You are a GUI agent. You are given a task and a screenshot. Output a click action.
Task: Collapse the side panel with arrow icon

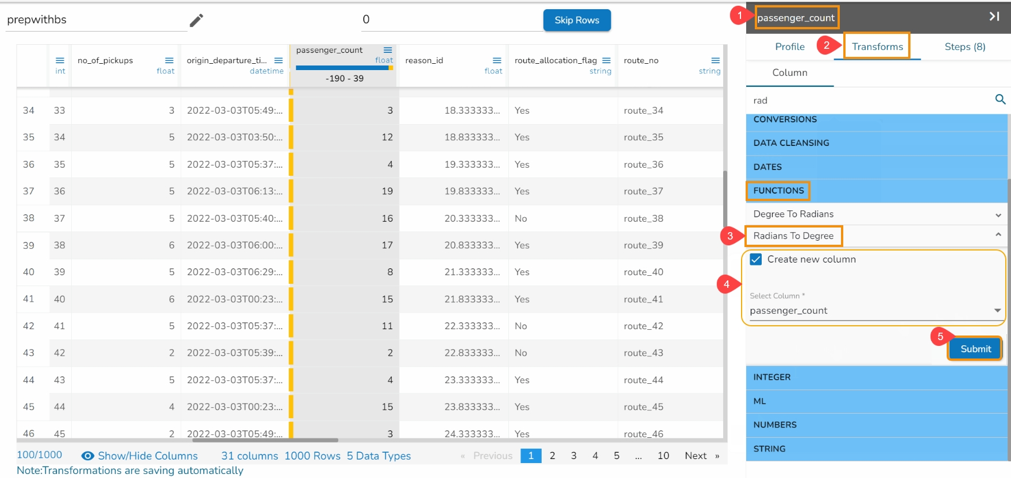pos(994,17)
